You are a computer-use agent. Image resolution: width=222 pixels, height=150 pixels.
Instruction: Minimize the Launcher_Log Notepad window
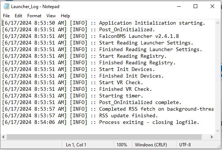pyautogui.click(x=179, y=6)
